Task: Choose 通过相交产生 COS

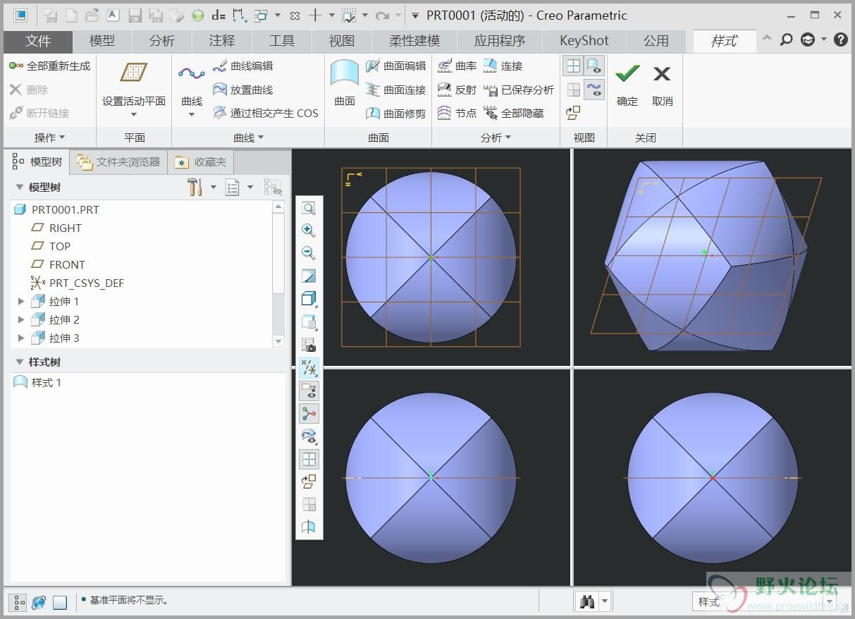Action: (x=265, y=113)
